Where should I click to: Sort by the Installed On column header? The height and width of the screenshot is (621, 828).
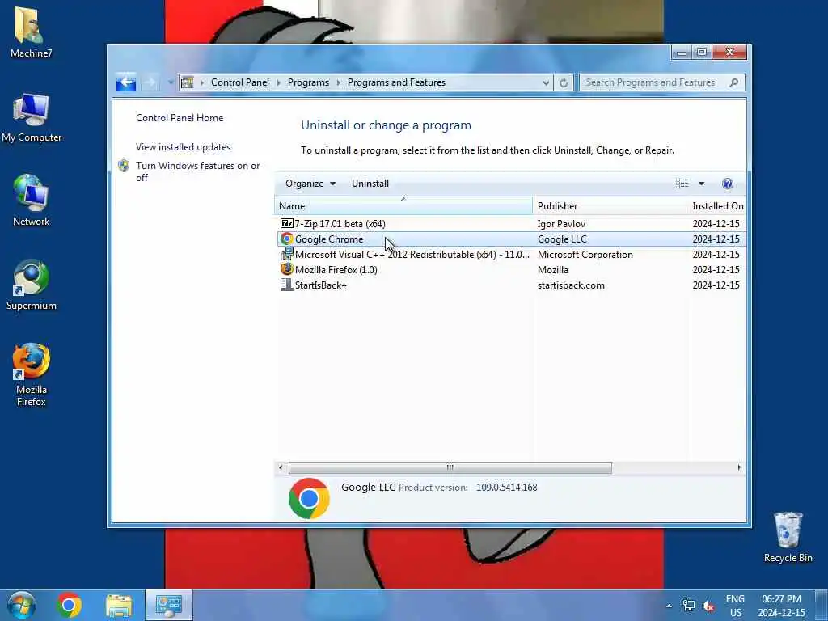718,206
